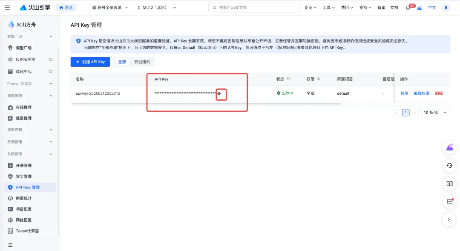This screenshot has width=460, height=251.
Task: Open the 支持 top menu
Action: pos(365,8)
